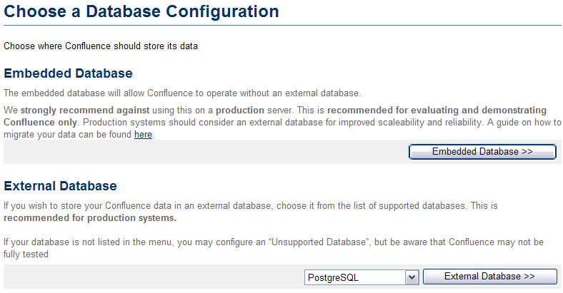
Task: Click empty gray bar left of Embedded Database button
Action: pyautogui.click(x=200, y=152)
